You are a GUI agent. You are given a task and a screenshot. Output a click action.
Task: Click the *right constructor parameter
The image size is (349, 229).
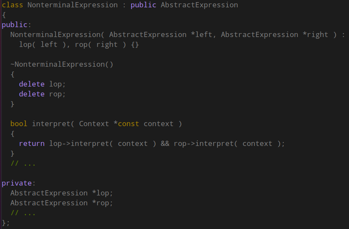(315, 35)
